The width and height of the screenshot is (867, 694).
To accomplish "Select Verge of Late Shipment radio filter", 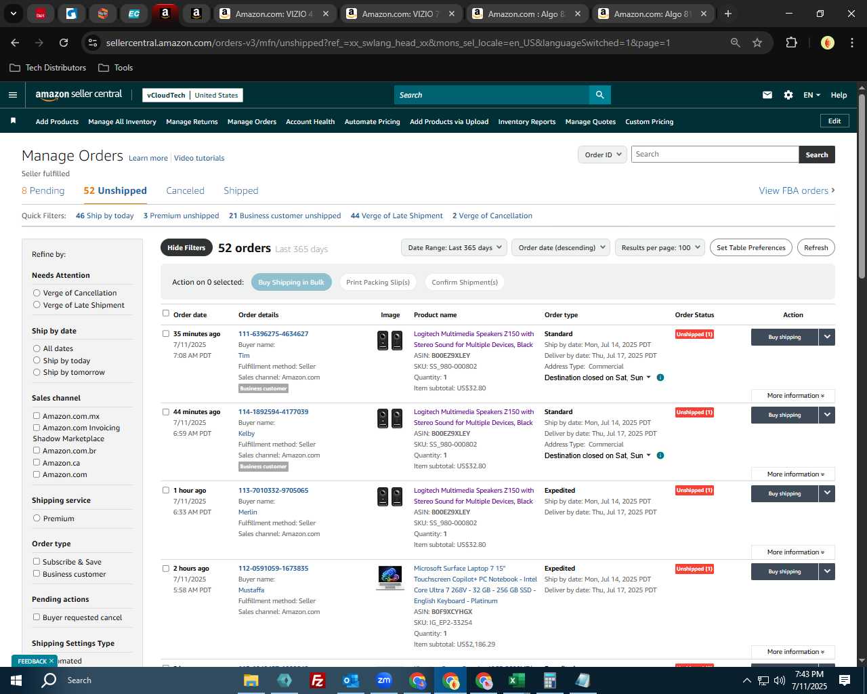I will tap(37, 305).
